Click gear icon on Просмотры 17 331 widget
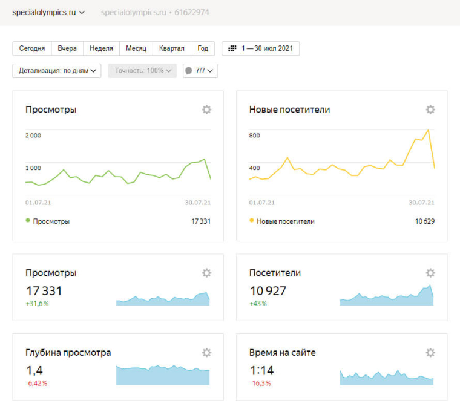 (x=206, y=273)
